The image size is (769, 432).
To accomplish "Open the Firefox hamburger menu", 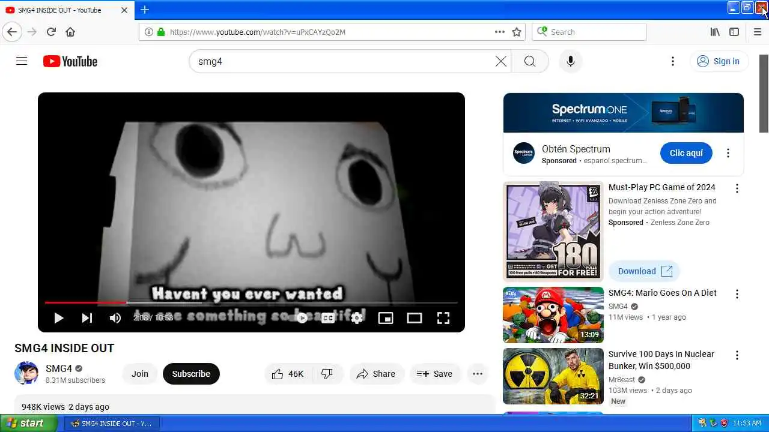I will pos(758,32).
